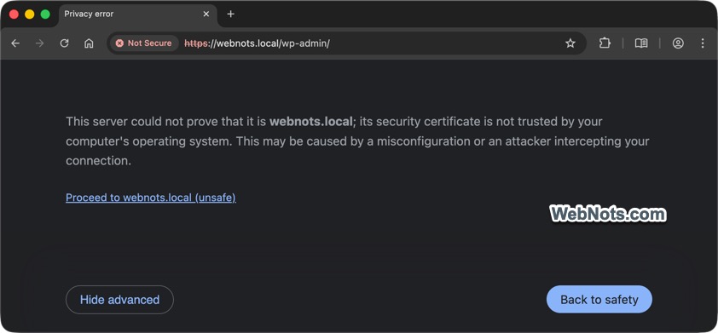Viewport: 718px width, 333px height.
Task: Go back using the back arrow
Action: [x=15, y=43]
